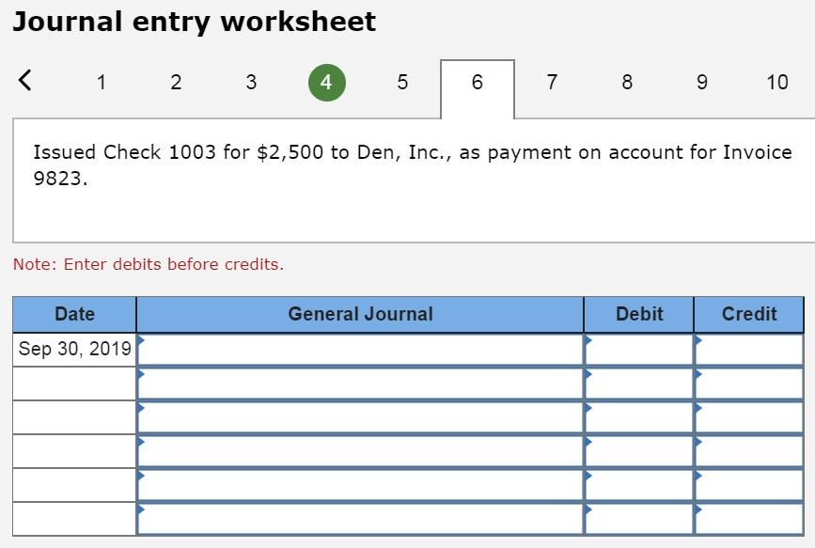Viewport: 815px width, 548px height.
Task: Switch to transaction tab 1
Action: [x=101, y=82]
